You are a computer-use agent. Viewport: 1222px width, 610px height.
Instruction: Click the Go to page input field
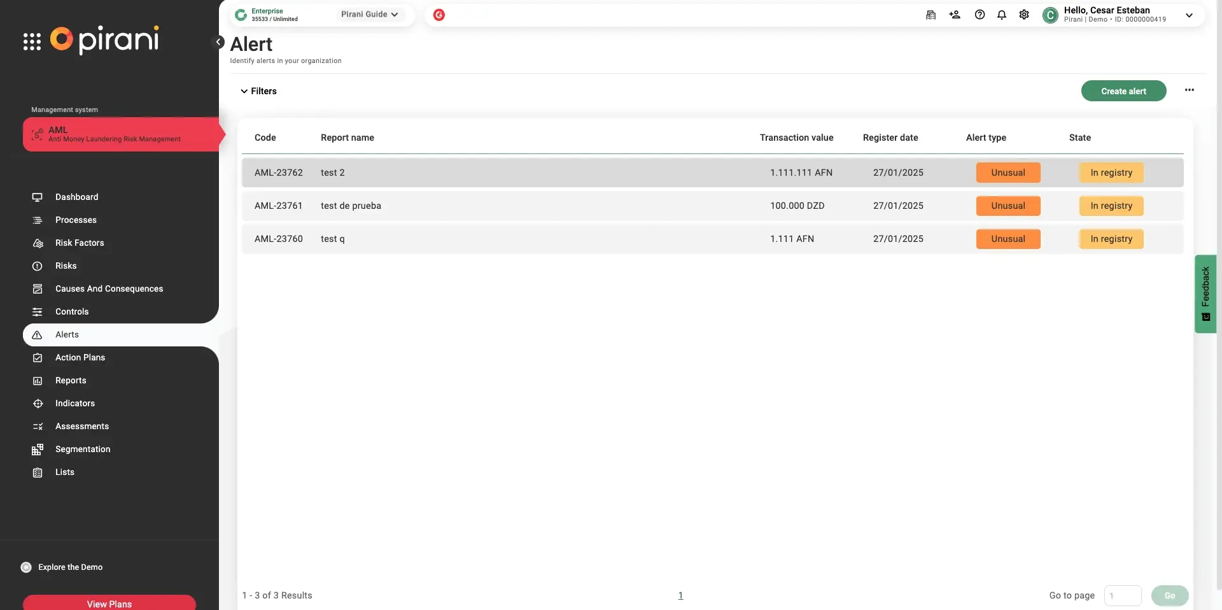point(1122,595)
